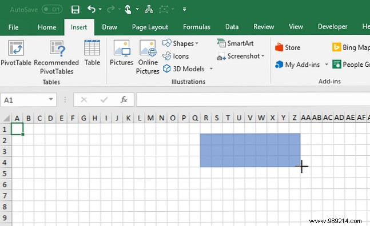The height and width of the screenshot is (226, 370).
Task: Open the PivotTable tool
Action: tap(16, 53)
